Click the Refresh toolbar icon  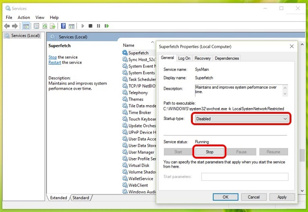pyautogui.click(x=45, y=26)
